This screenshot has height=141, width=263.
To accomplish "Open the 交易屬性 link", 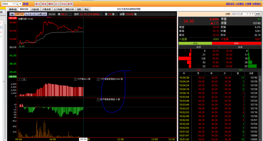I will click(x=240, y=4).
